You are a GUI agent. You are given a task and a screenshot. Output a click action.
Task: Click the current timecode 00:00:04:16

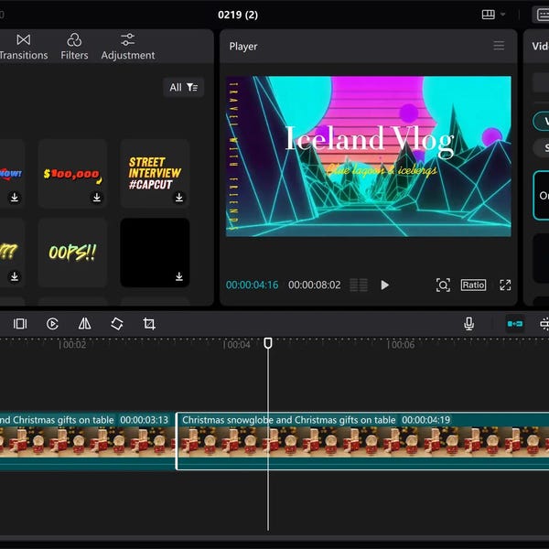click(252, 285)
